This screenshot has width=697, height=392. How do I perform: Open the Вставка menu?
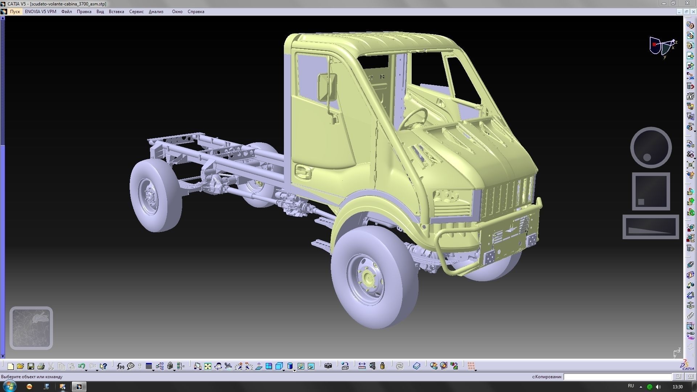116,12
